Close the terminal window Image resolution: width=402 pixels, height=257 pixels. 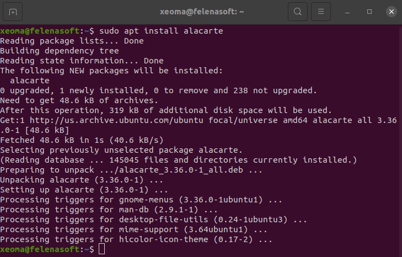tap(391, 12)
